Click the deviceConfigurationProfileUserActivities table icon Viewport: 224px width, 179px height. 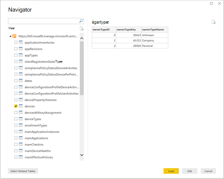tap(21, 94)
